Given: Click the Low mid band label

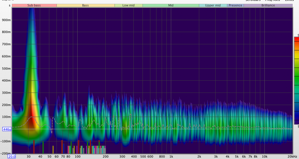Looking at the screenshot, I should (x=129, y=5).
